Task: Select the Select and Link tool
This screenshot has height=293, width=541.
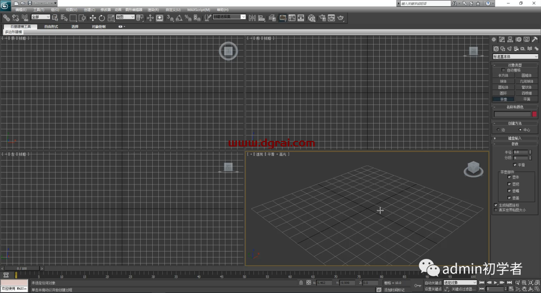Action: (x=6, y=17)
